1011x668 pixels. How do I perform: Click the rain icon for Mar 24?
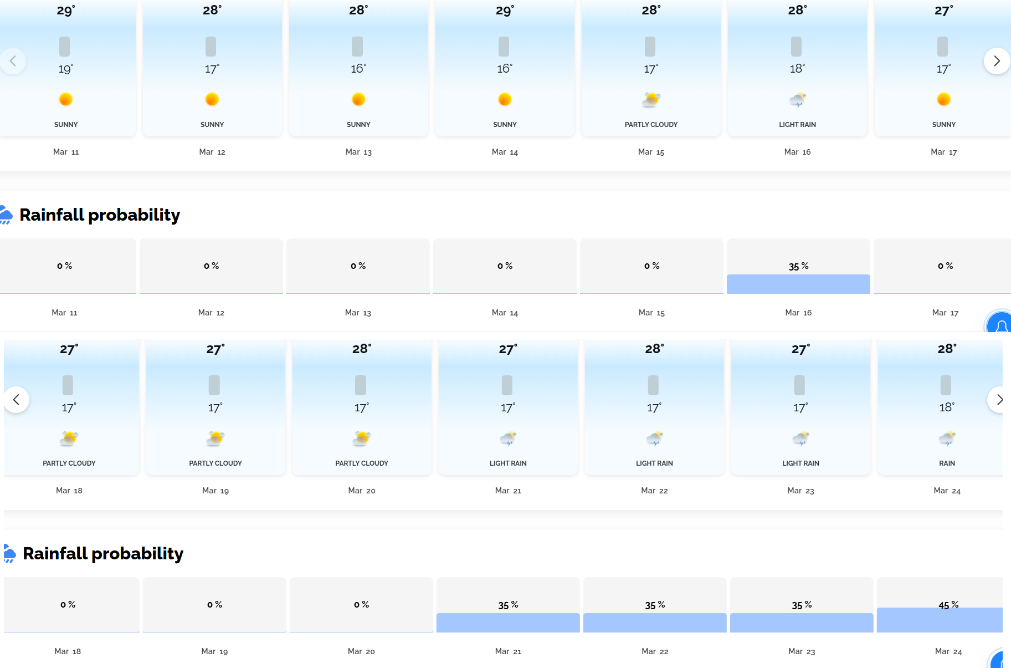pyautogui.click(x=947, y=438)
